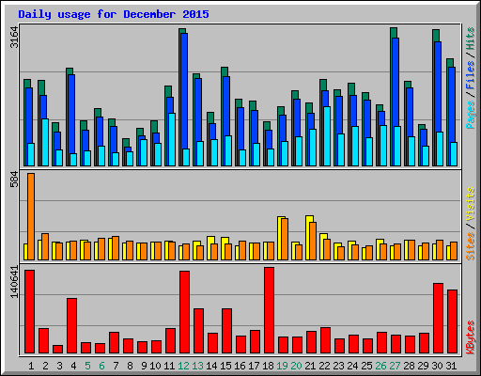Image resolution: width=481 pixels, height=376 pixels.
Task: Click day label 7 on the x-axis
Action: (x=116, y=366)
